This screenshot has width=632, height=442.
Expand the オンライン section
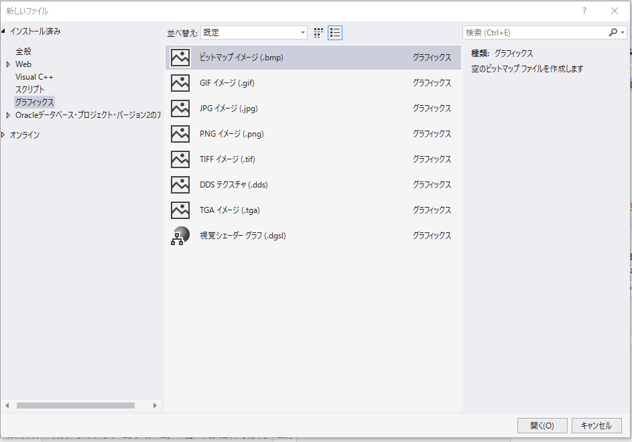pyautogui.click(x=4, y=135)
